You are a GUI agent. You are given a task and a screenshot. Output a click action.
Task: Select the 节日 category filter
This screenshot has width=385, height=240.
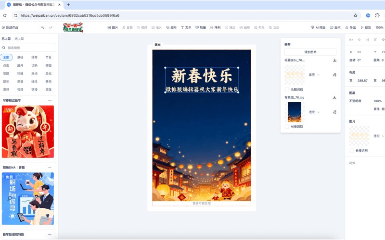coord(49,57)
